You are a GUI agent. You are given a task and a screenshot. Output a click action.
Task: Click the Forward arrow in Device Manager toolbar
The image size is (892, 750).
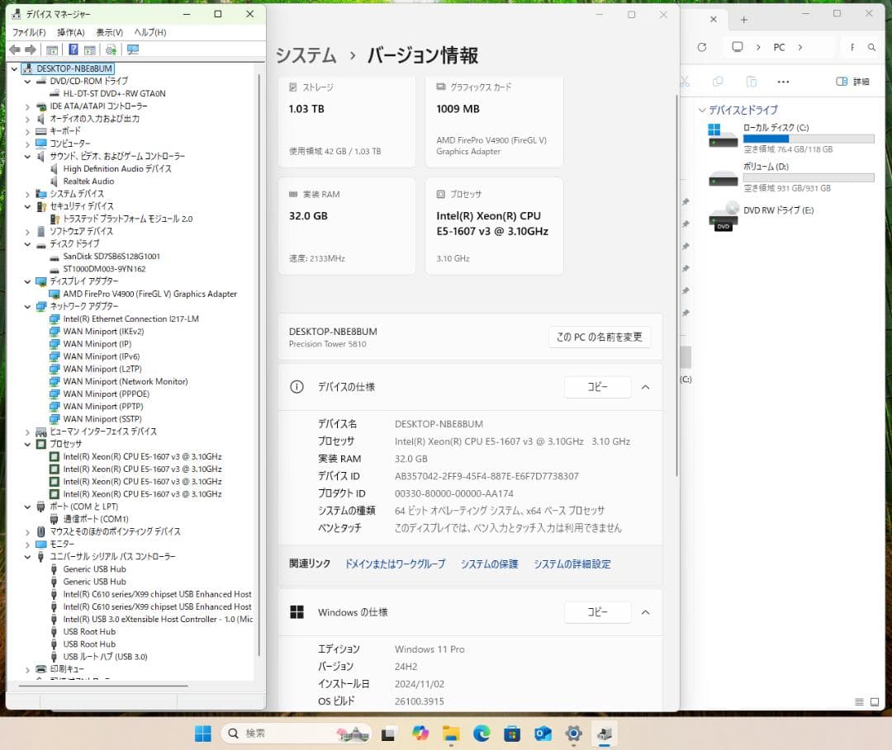[31, 50]
